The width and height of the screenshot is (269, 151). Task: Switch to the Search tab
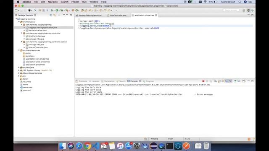(121, 81)
